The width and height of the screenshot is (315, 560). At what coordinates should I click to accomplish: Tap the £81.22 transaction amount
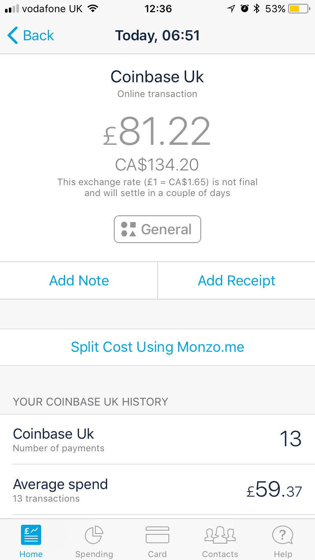(x=157, y=132)
